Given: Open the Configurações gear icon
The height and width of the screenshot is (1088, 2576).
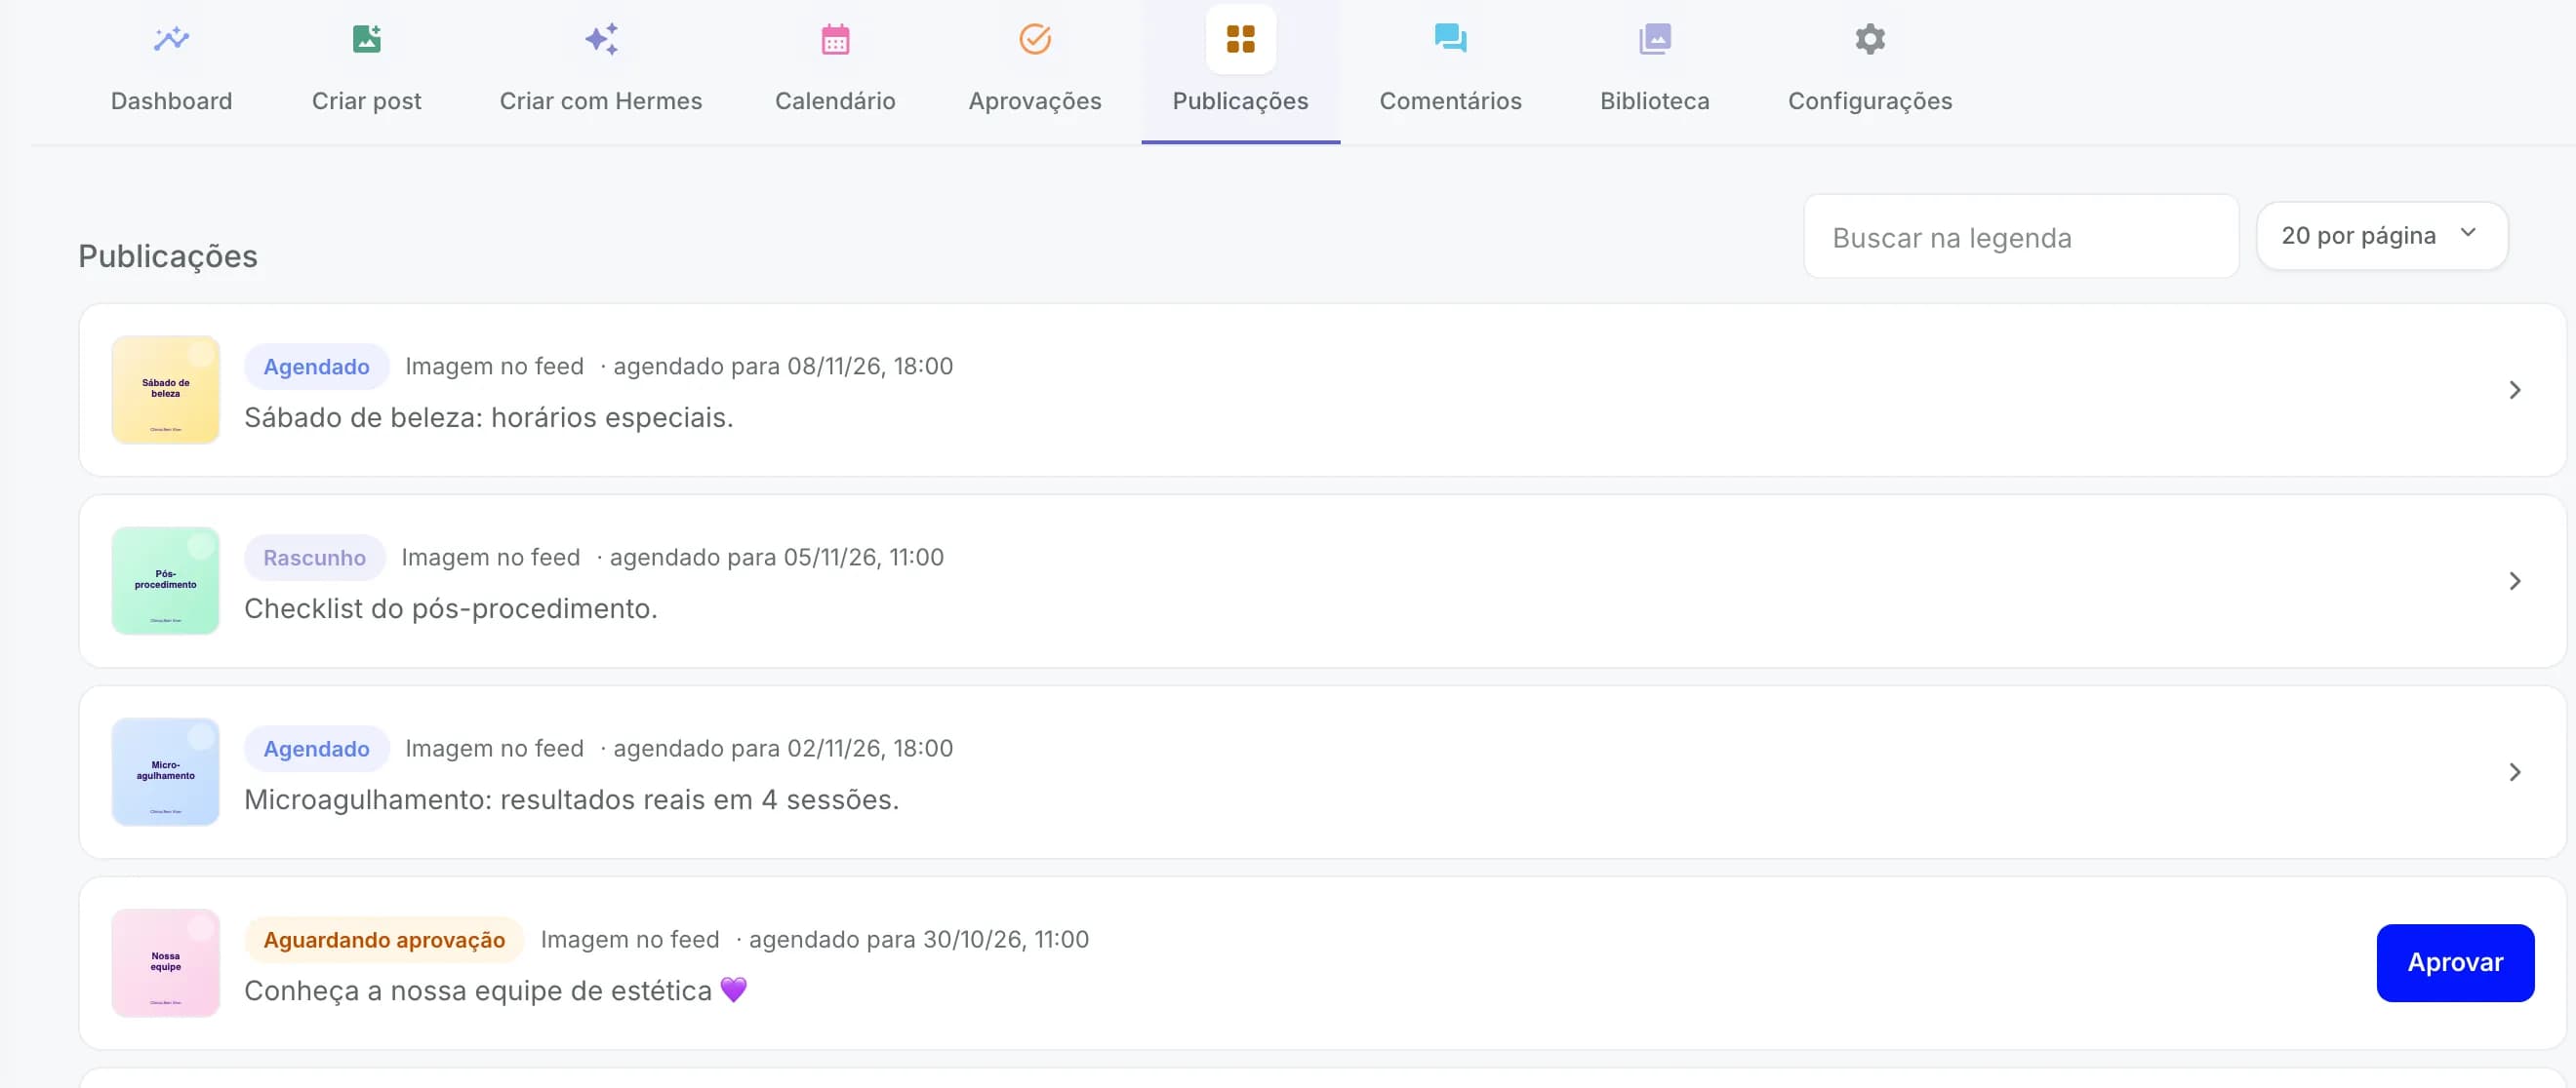Looking at the screenshot, I should click(x=1869, y=39).
